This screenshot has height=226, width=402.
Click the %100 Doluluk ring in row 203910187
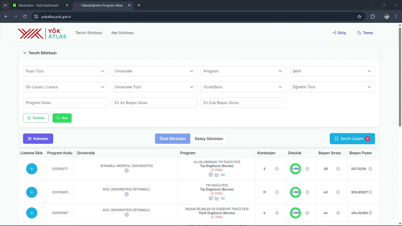(295, 213)
